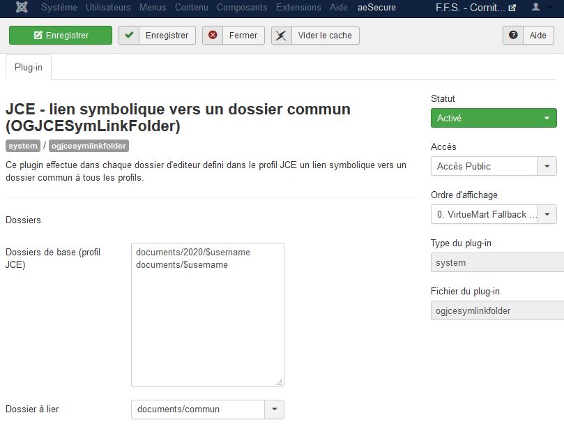Click the Aide toolbar button label
Screen dimensions: 564x436
[x=538, y=36]
